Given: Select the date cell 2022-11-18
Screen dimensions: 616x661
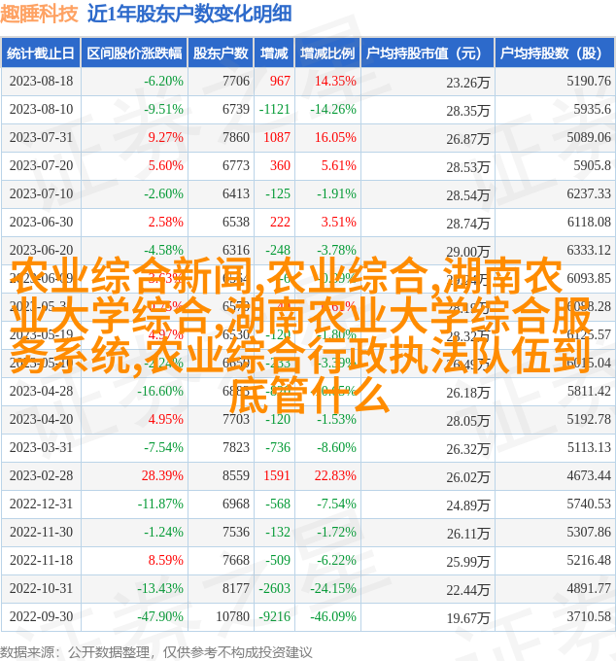Looking at the screenshot, I should 41,560.
